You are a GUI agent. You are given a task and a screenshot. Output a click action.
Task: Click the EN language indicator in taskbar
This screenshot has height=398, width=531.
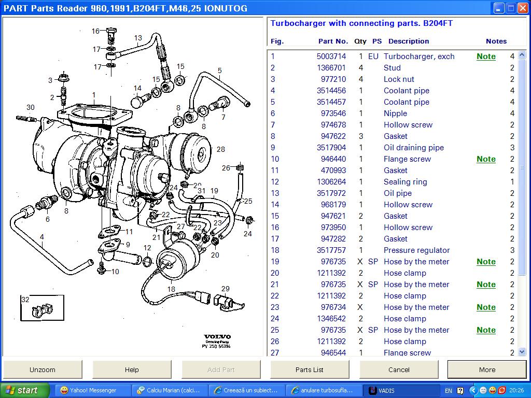point(449,390)
